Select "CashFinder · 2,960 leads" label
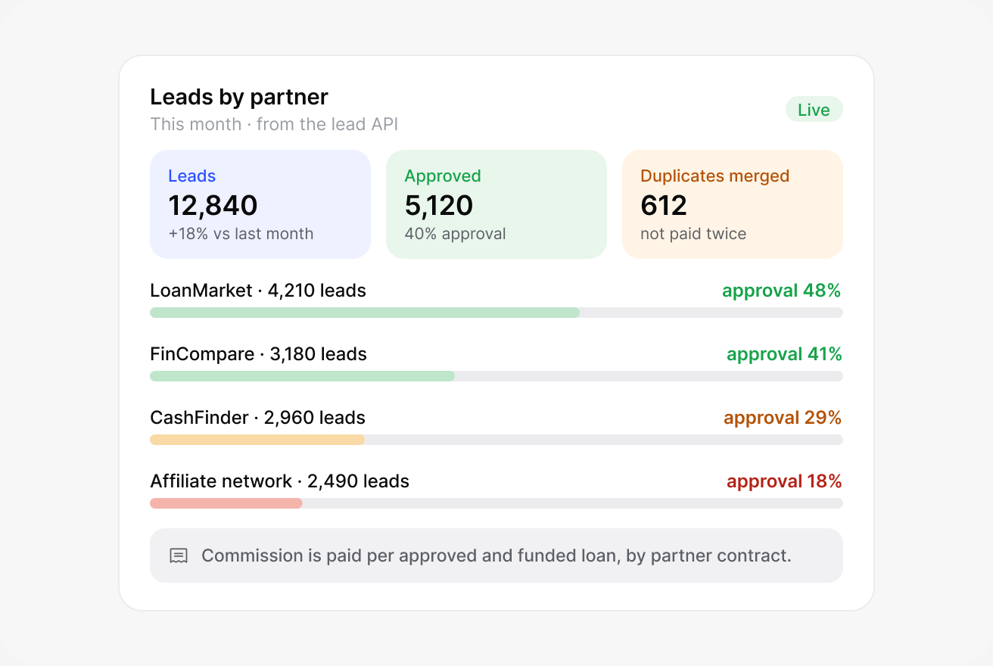The height and width of the screenshot is (666, 993). (x=258, y=418)
